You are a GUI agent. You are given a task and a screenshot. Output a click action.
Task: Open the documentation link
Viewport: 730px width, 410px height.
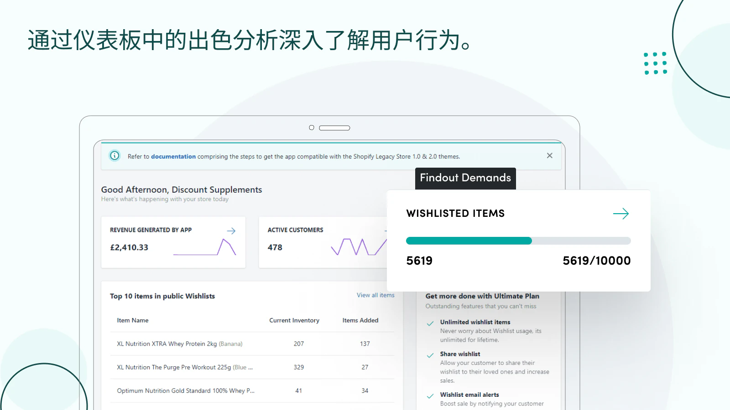[x=173, y=156]
